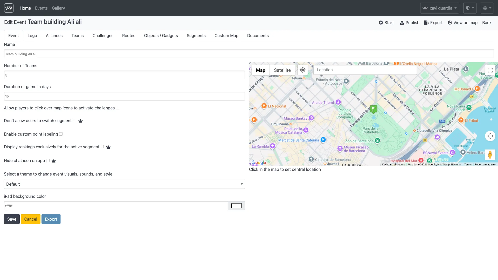Open the globe language dropdown
The height and width of the screenshot is (280, 498).
click(487, 8)
